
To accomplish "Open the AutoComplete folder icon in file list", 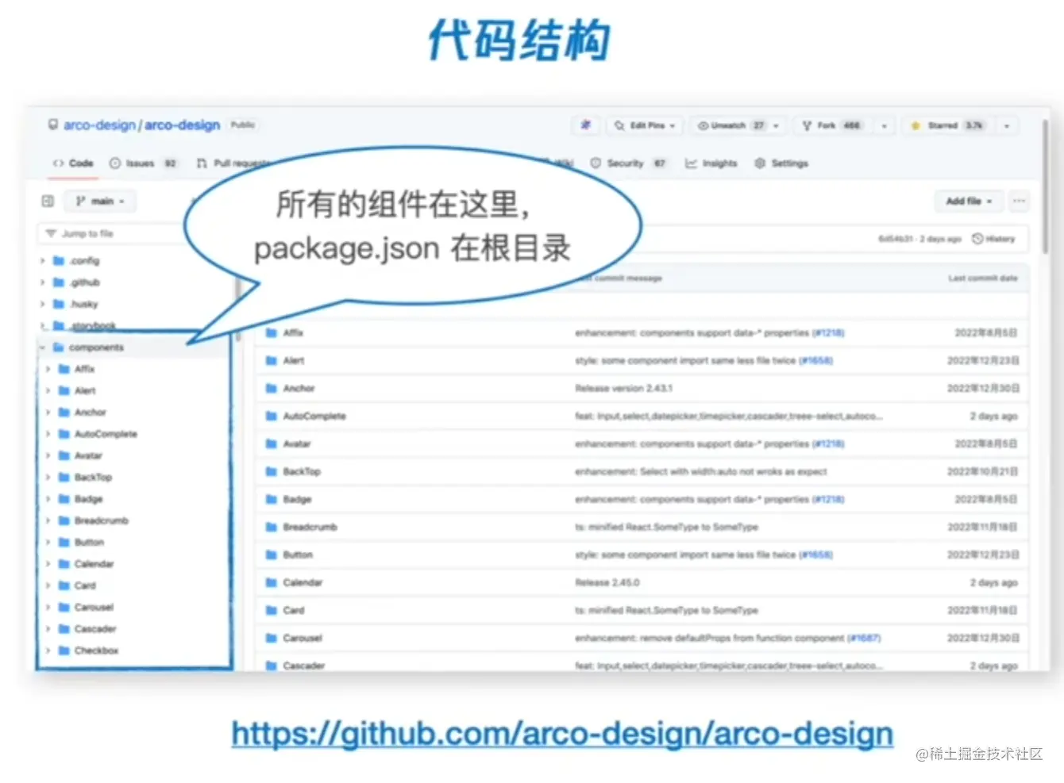I will (271, 416).
